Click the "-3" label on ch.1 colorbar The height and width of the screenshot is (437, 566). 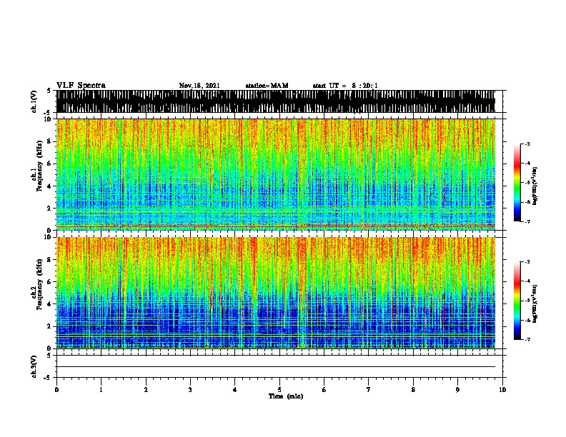tap(527, 144)
